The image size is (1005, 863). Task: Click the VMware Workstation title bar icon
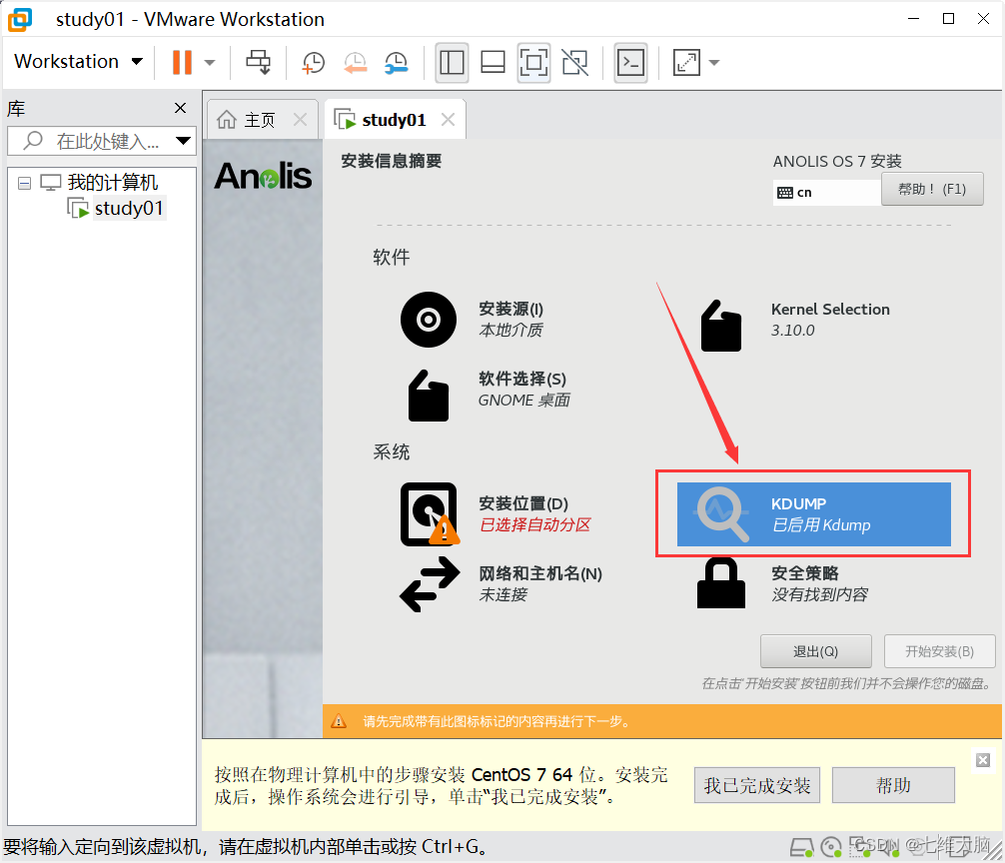[x=20, y=19]
